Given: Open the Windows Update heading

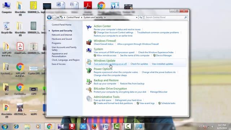Looking at the screenshot, I should click(104, 60).
